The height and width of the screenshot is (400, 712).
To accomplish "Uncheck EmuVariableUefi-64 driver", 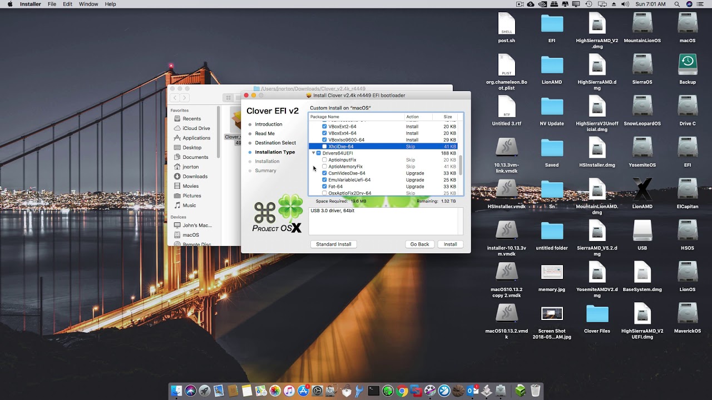I will point(324,180).
